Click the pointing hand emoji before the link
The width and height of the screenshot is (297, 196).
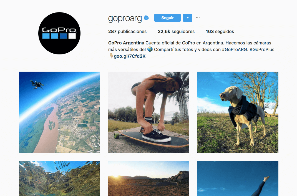pos(111,56)
